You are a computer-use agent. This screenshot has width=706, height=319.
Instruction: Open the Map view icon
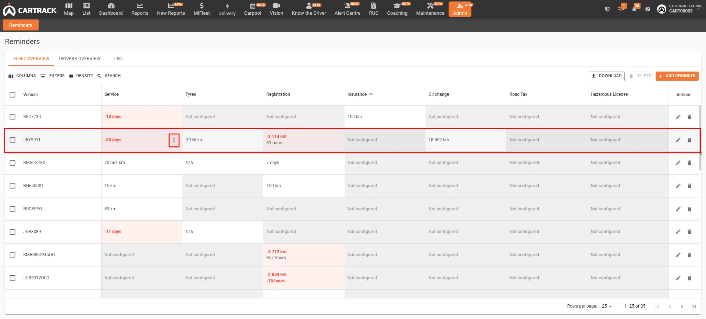69,6
